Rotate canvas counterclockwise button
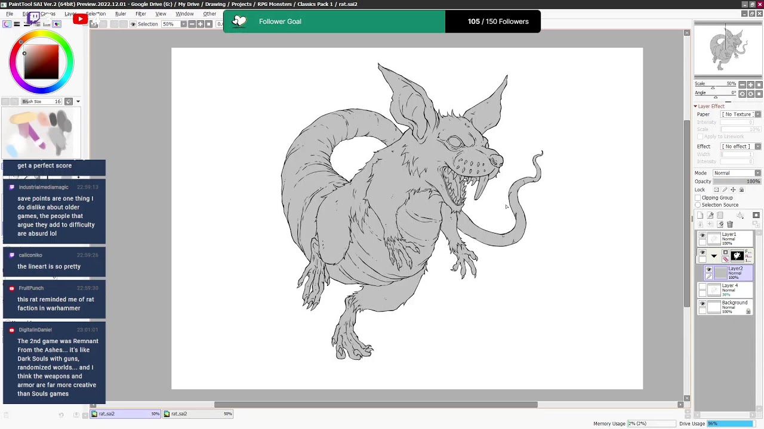 click(x=742, y=94)
